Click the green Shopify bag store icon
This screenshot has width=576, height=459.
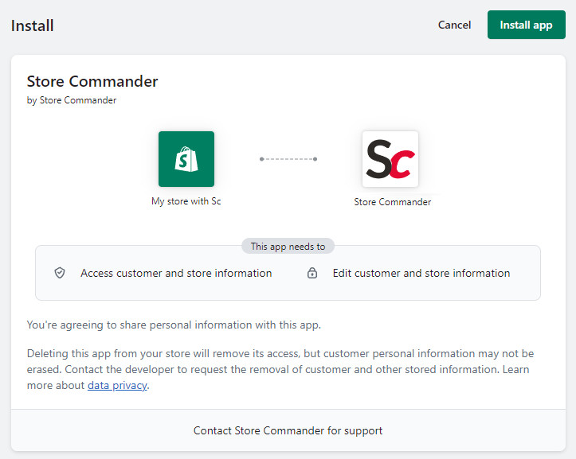(186, 159)
